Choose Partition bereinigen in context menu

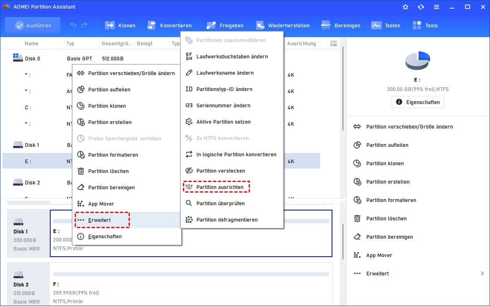pyautogui.click(x=127, y=188)
